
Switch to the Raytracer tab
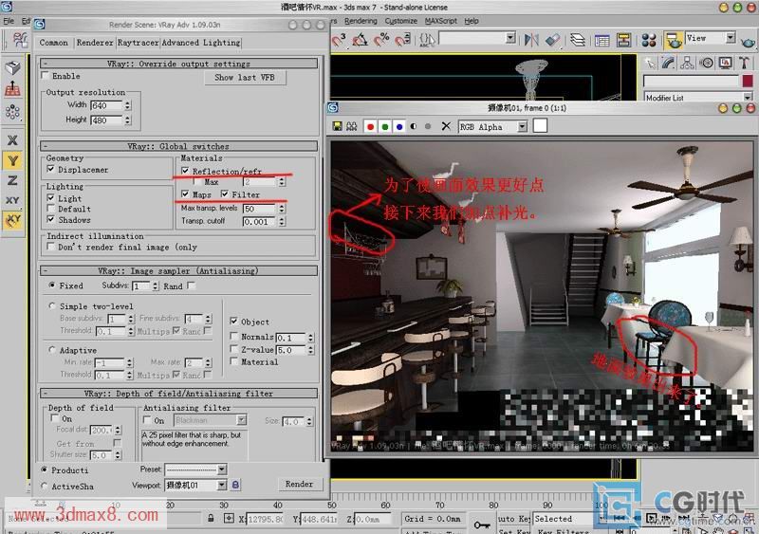tap(138, 43)
